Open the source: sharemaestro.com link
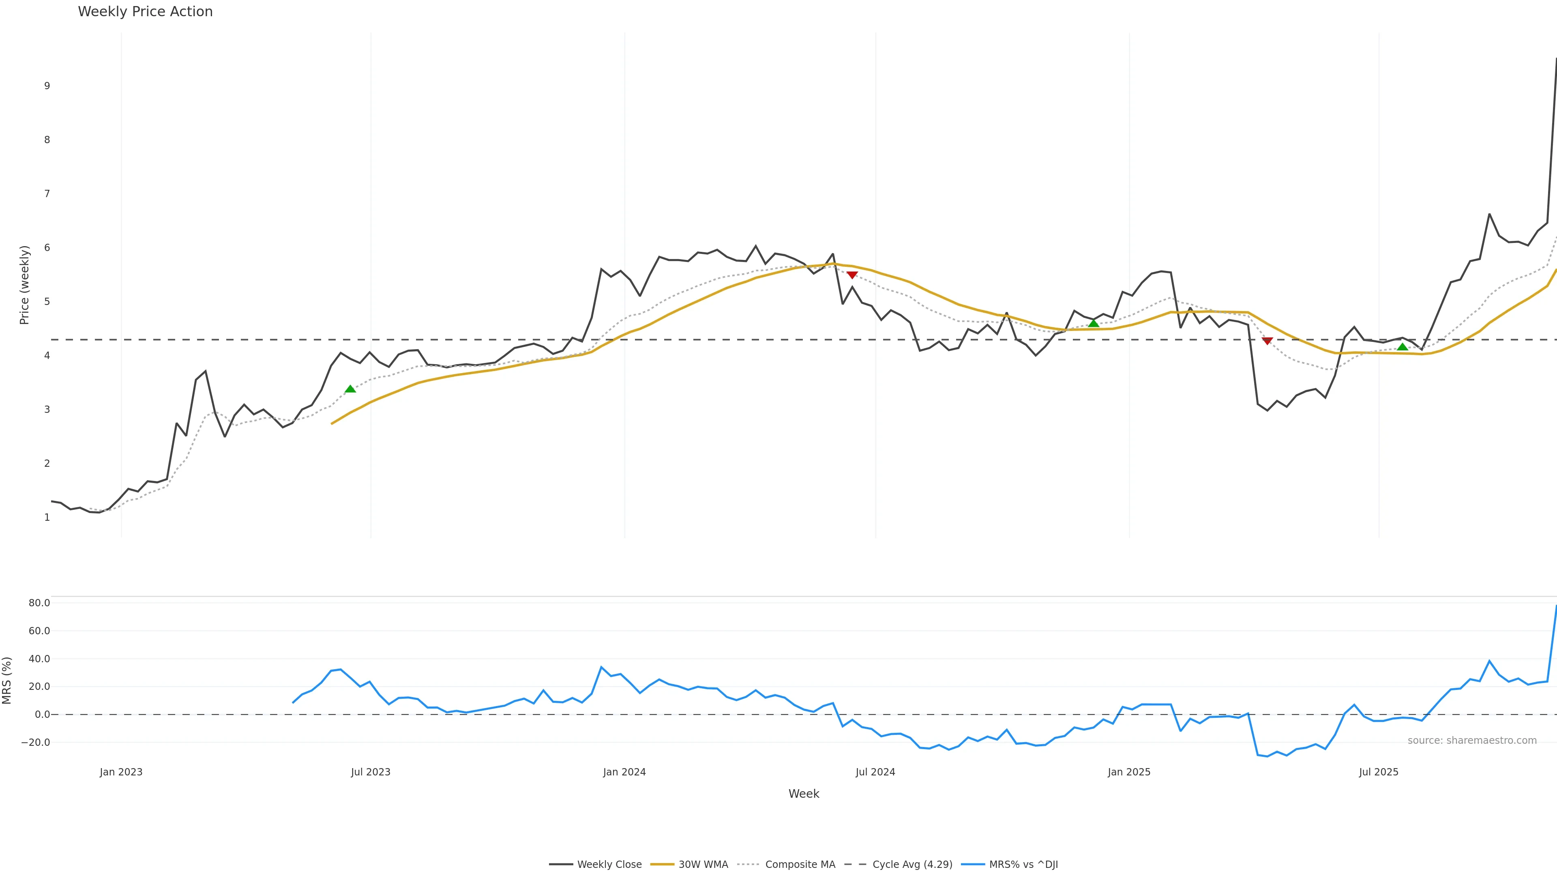The width and height of the screenshot is (1557, 876). click(1472, 741)
